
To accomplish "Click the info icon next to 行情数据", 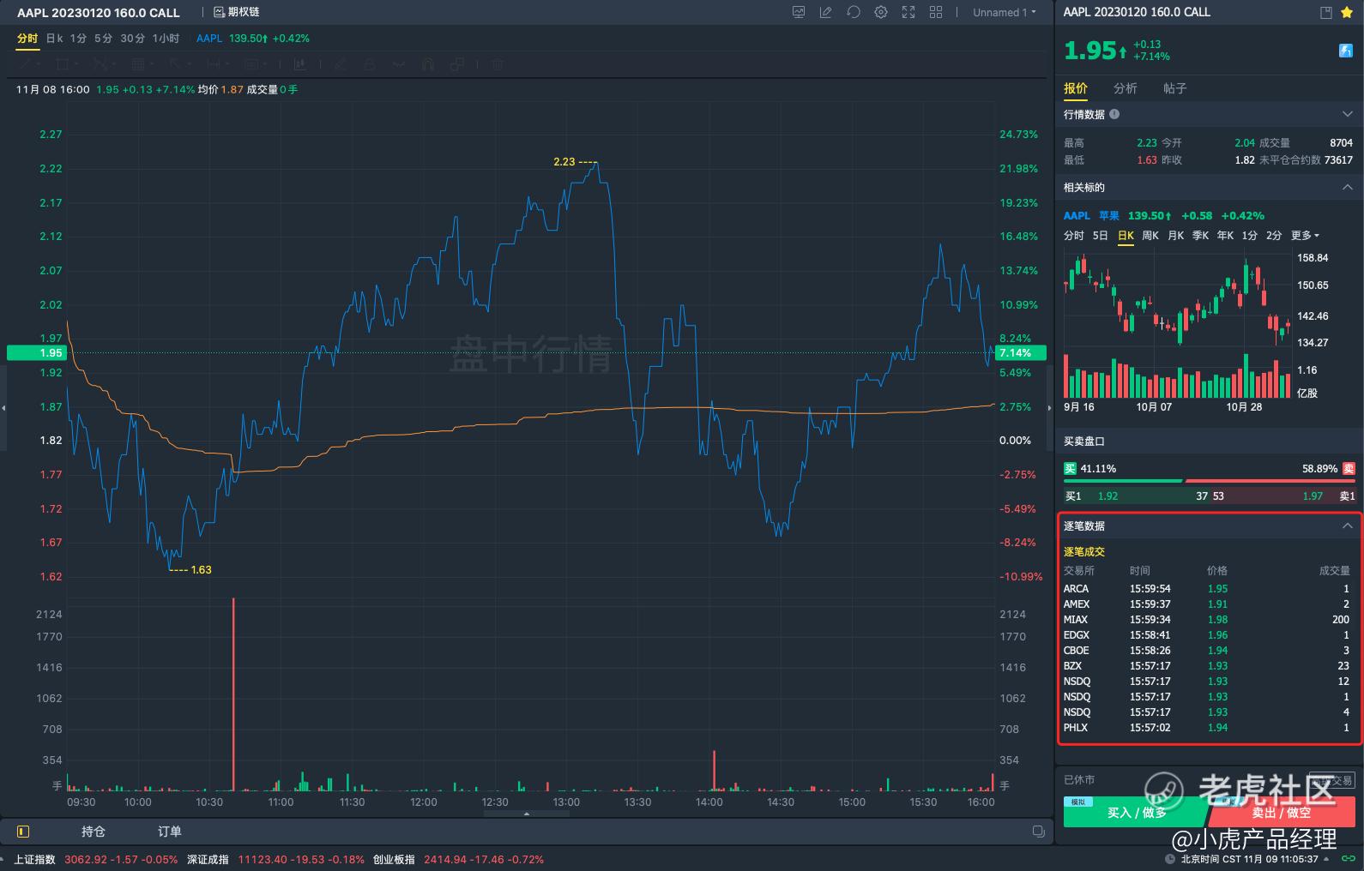I will [x=1114, y=114].
